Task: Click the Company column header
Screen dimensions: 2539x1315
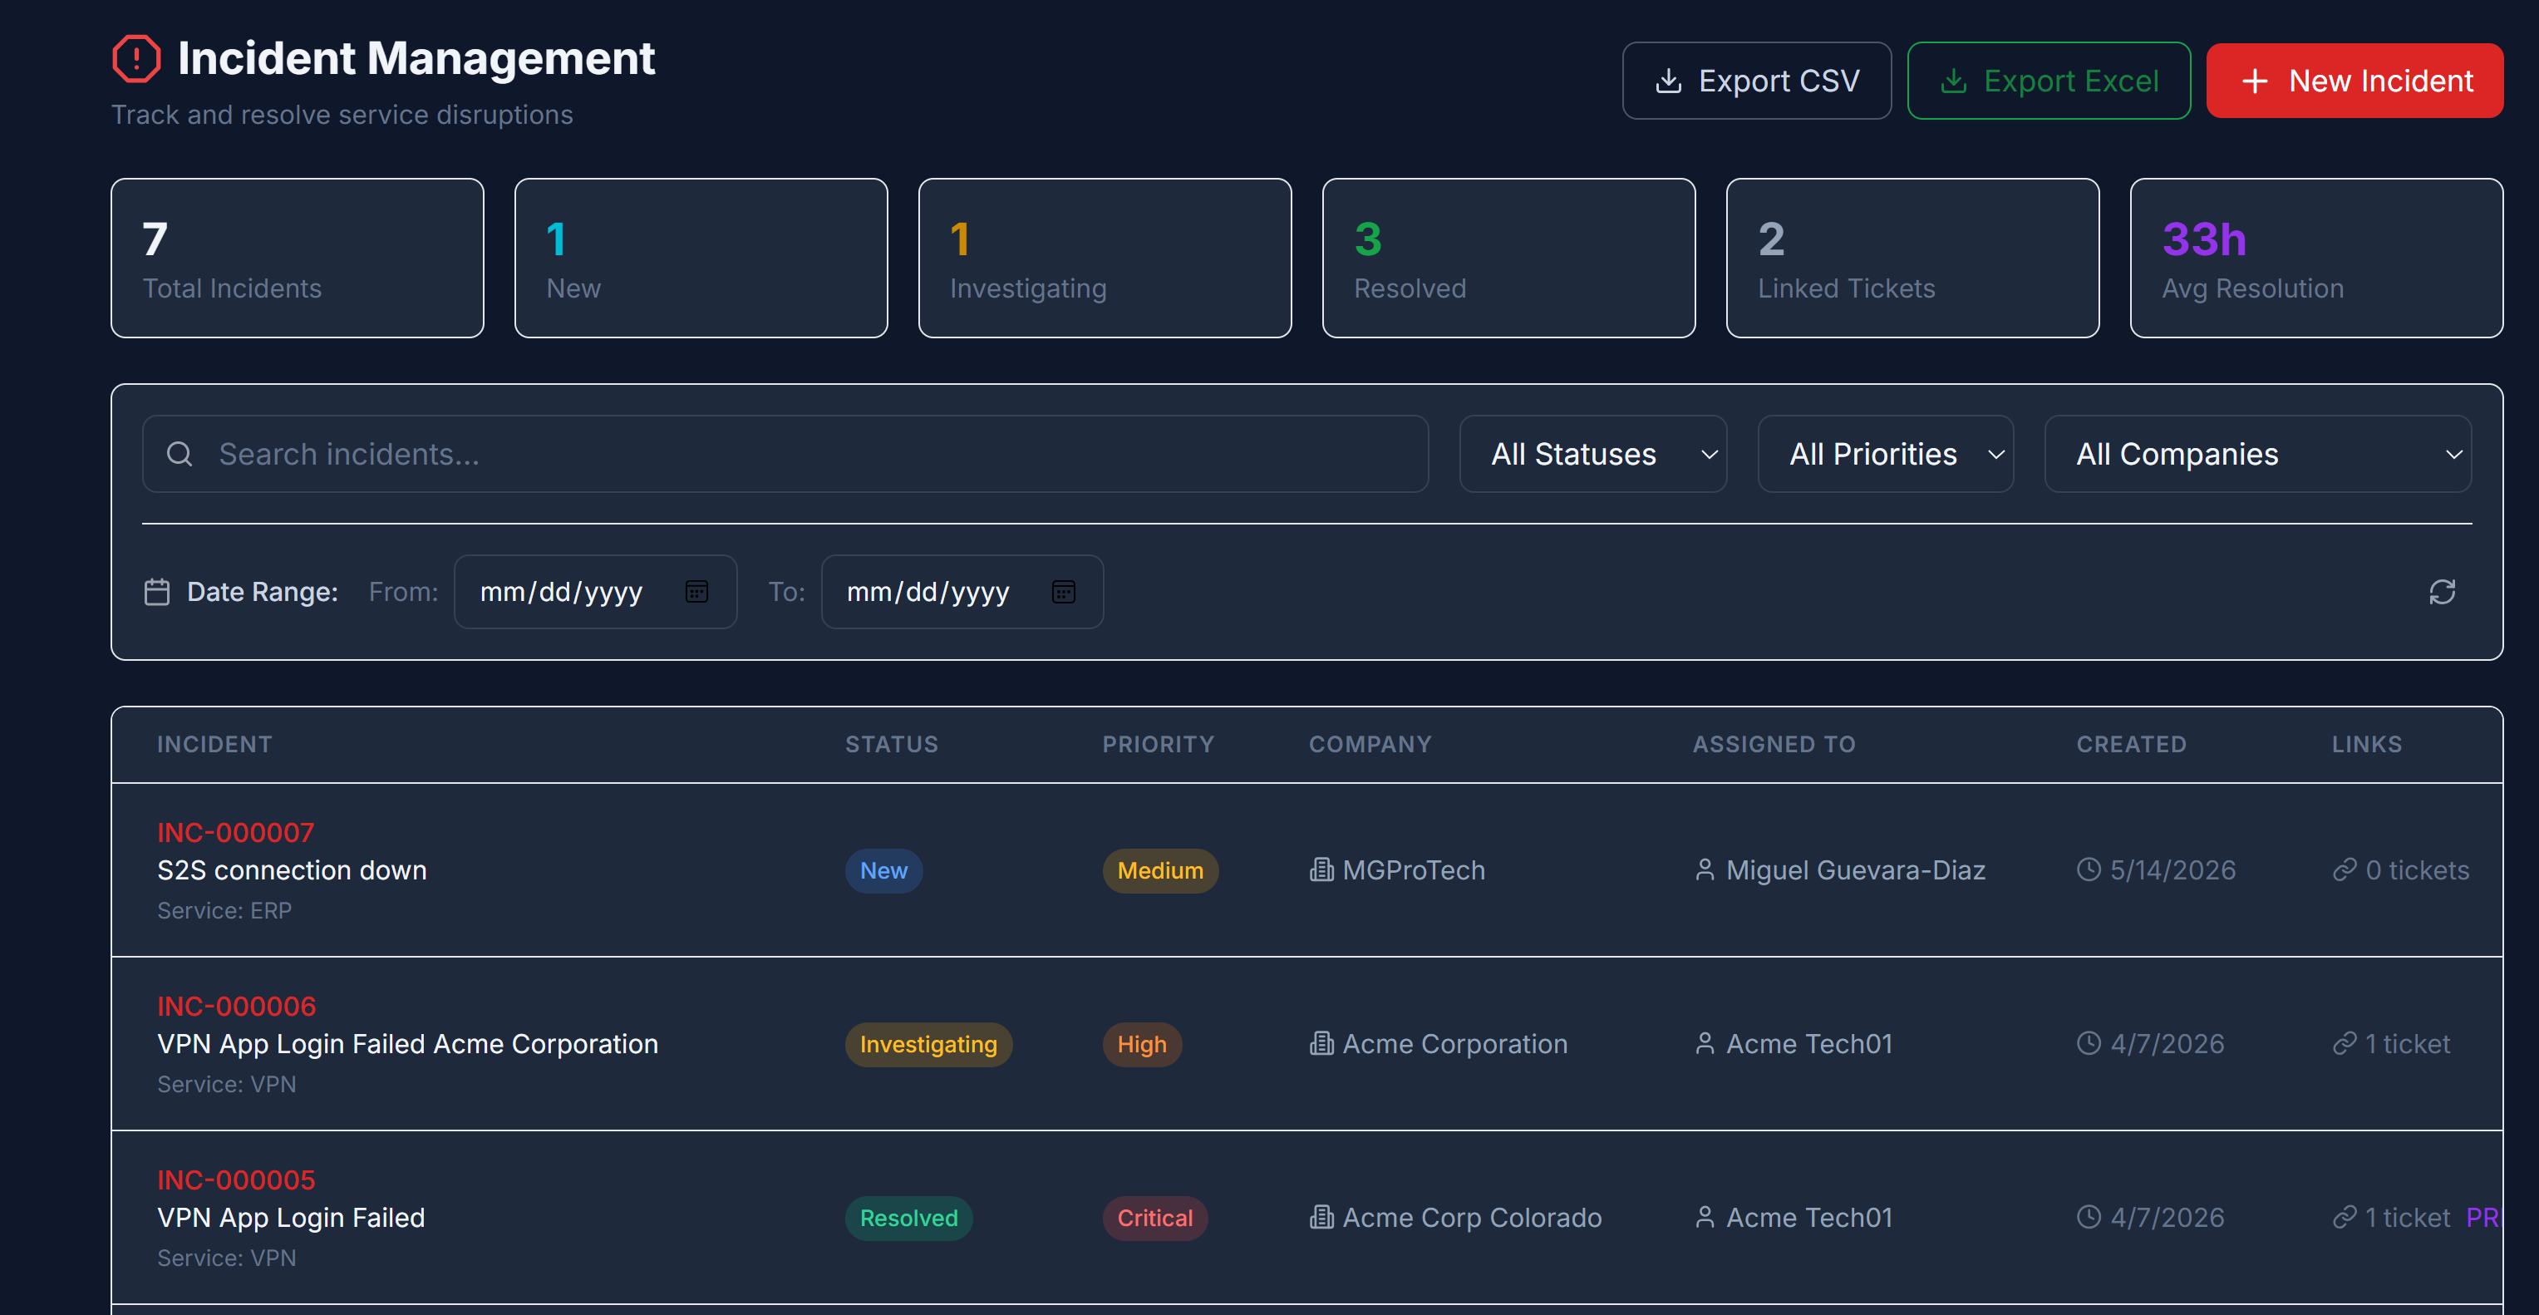Action: (1370, 744)
